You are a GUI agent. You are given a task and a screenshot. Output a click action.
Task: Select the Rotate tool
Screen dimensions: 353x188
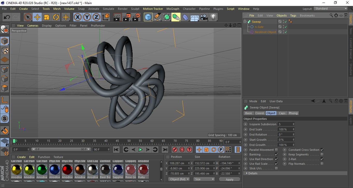[x=56, y=17]
